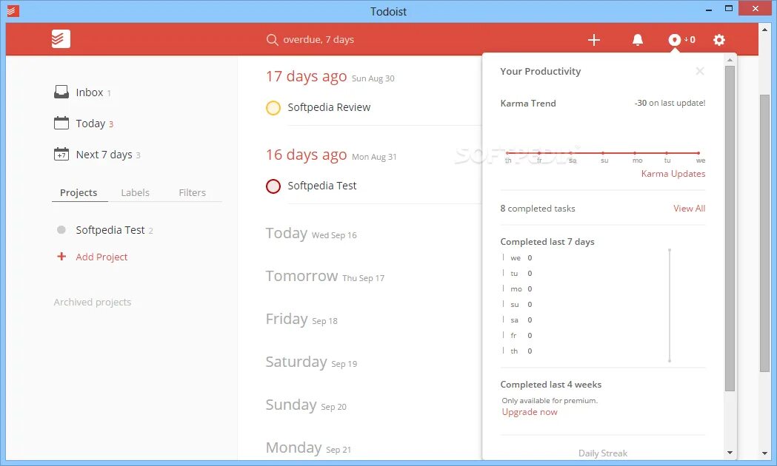777x466 pixels.
Task: Open the Softpedia Test task in list
Action: 322,186
